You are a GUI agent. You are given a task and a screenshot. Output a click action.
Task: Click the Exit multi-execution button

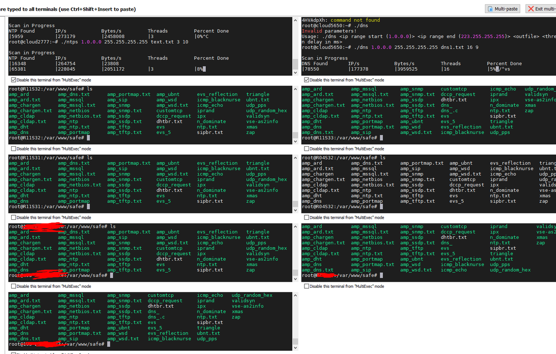pos(540,9)
